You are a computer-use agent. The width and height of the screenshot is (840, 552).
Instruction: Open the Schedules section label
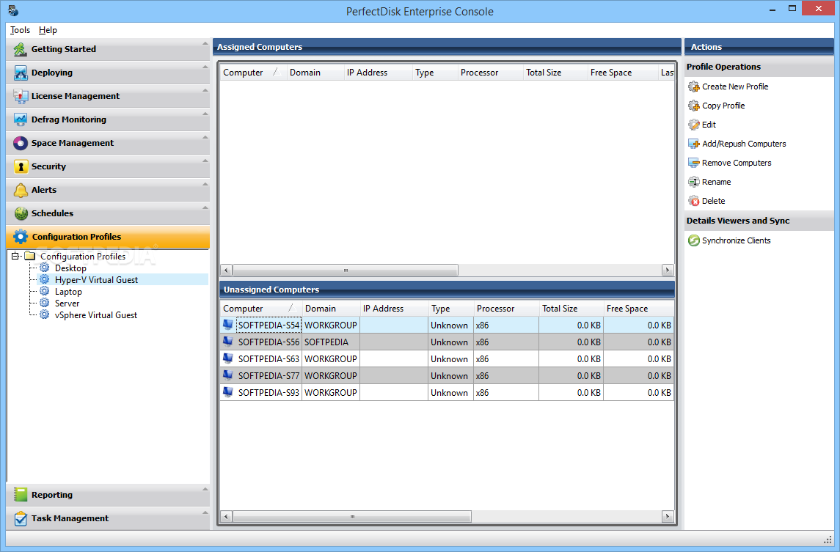pos(52,213)
